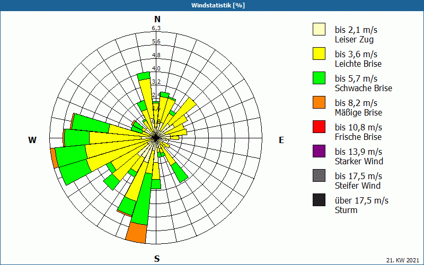
Task: Click the '4,0' ring scale value
Action: (156, 68)
